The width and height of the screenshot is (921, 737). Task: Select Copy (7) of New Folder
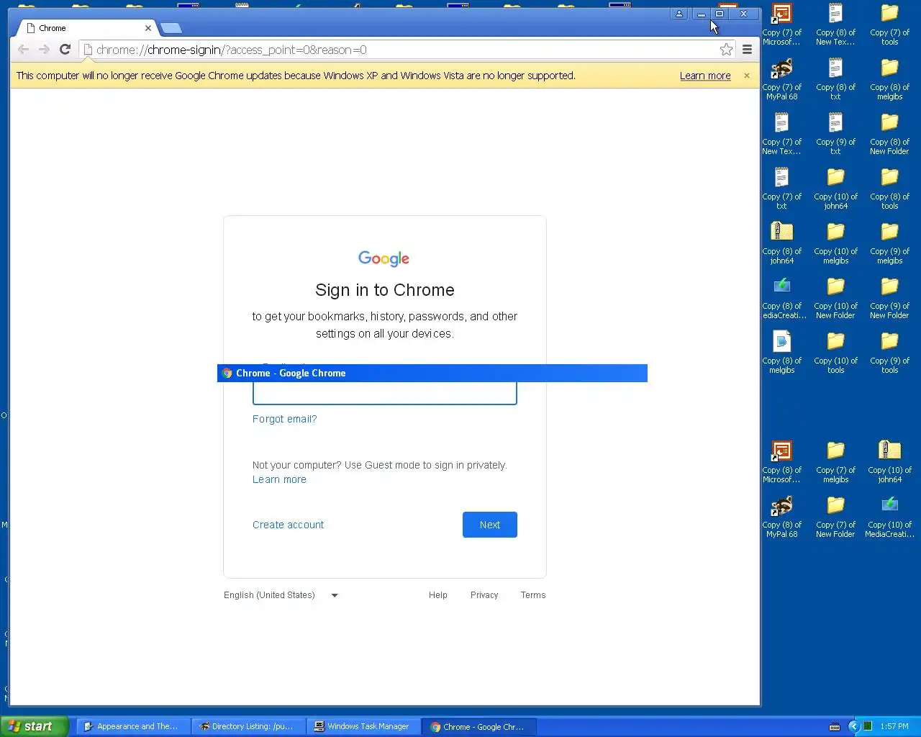835,517
